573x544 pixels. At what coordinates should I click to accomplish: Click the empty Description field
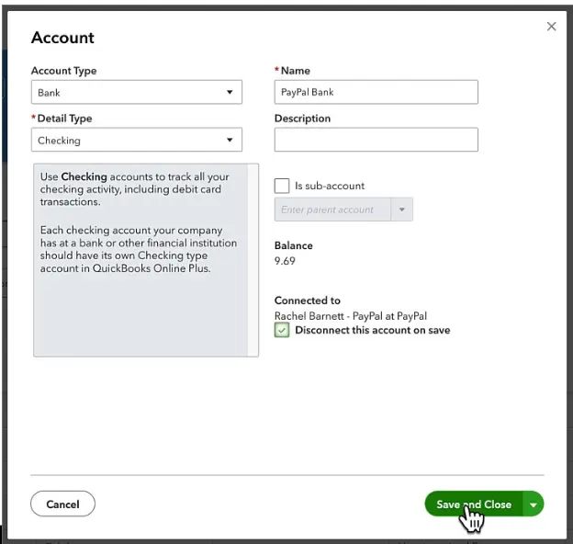point(376,140)
